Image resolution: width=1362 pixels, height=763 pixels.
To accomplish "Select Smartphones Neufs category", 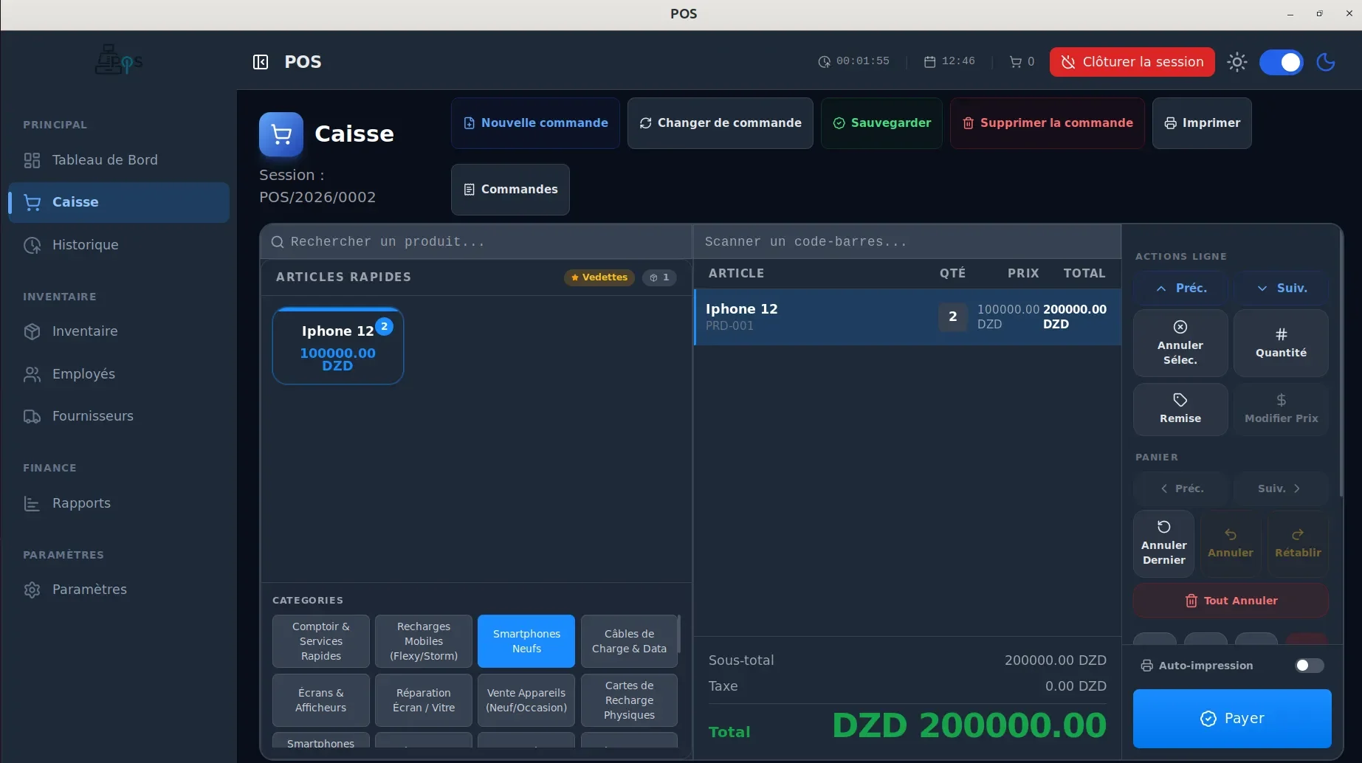I will click(526, 641).
